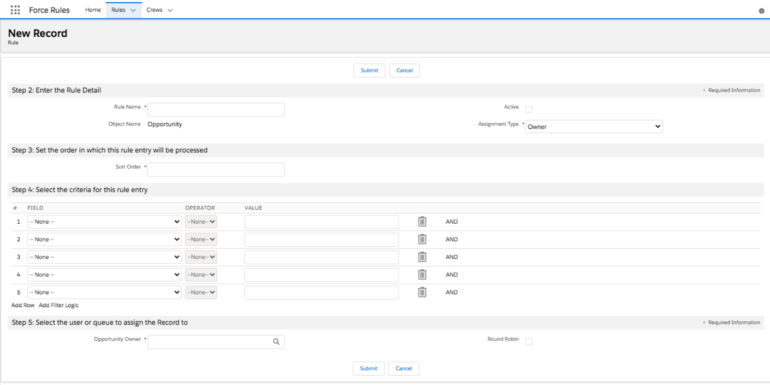The height and width of the screenshot is (385, 770).
Task: Click the info icon at top right
Action: (x=761, y=11)
